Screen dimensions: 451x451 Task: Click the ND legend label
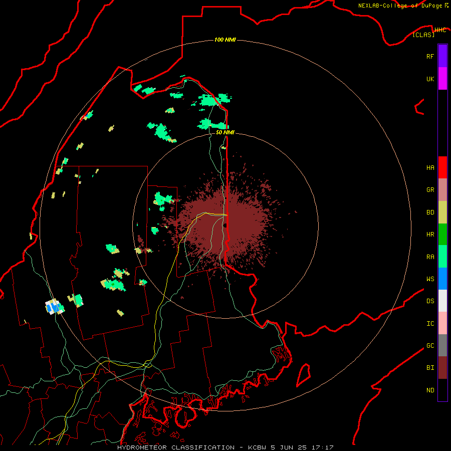[x=430, y=390]
